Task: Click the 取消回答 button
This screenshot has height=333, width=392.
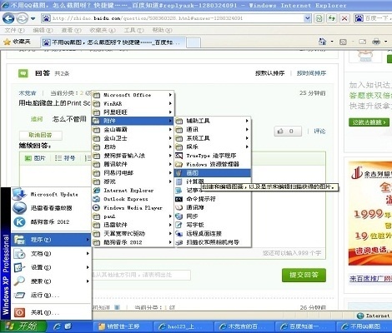Action: [x=41, y=135]
